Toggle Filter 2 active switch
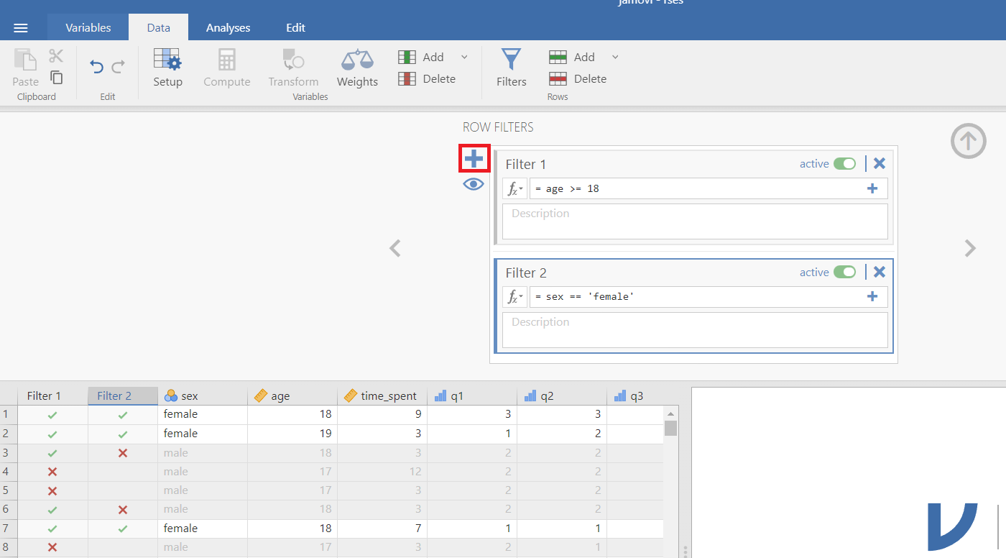1006x558 pixels. coord(844,273)
